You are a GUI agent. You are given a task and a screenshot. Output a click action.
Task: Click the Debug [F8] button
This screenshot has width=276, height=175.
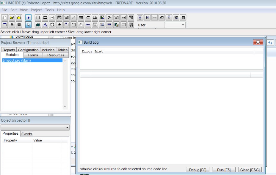(197, 170)
